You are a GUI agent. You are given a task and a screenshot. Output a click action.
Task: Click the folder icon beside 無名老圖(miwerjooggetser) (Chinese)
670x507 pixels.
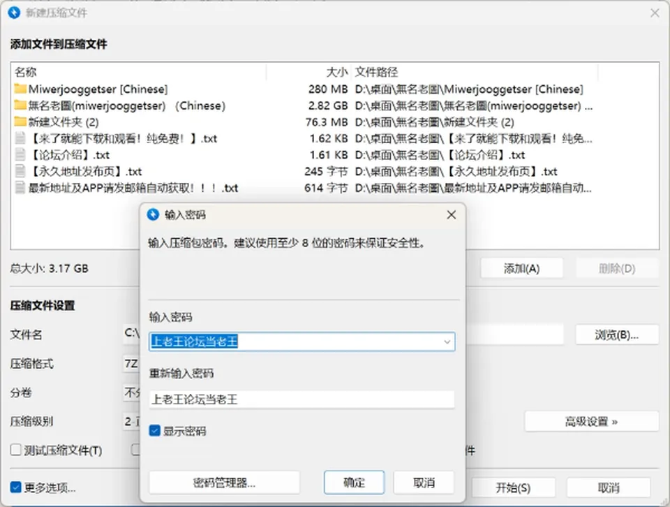point(20,105)
